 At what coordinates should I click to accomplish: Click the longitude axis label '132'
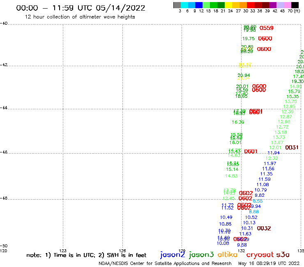tap(242, 251)
